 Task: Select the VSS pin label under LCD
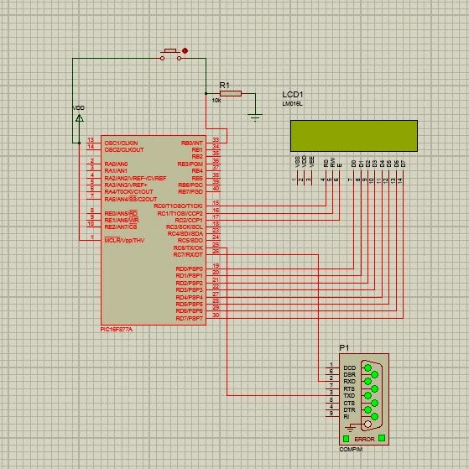click(297, 162)
